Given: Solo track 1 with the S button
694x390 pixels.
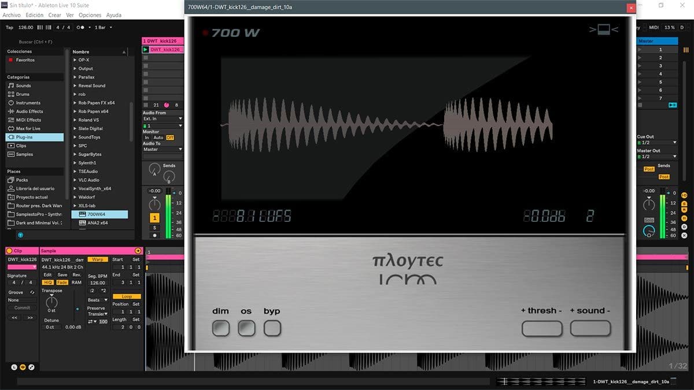Looking at the screenshot, I should pyautogui.click(x=154, y=228).
